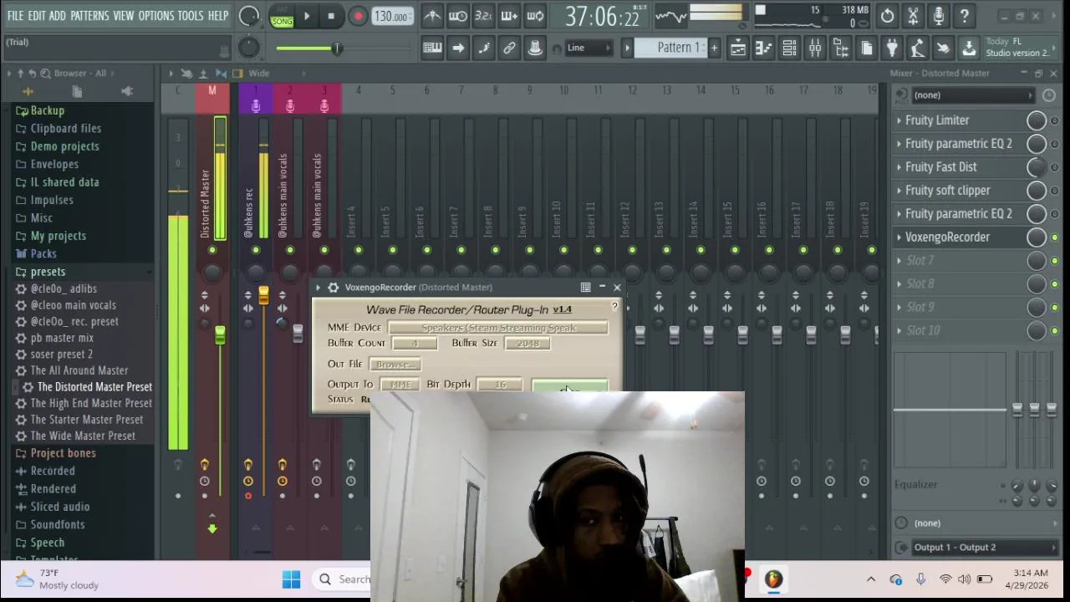This screenshot has height=602, width=1070.
Task: Toggle the overdub blend recording icon
Action: [509, 16]
